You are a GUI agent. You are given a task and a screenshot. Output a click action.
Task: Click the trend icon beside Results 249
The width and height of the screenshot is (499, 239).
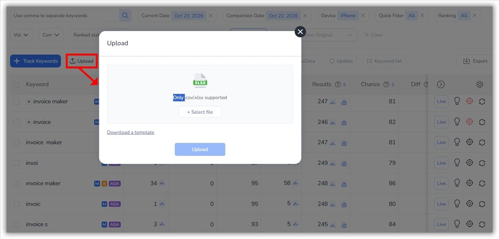click(x=333, y=164)
